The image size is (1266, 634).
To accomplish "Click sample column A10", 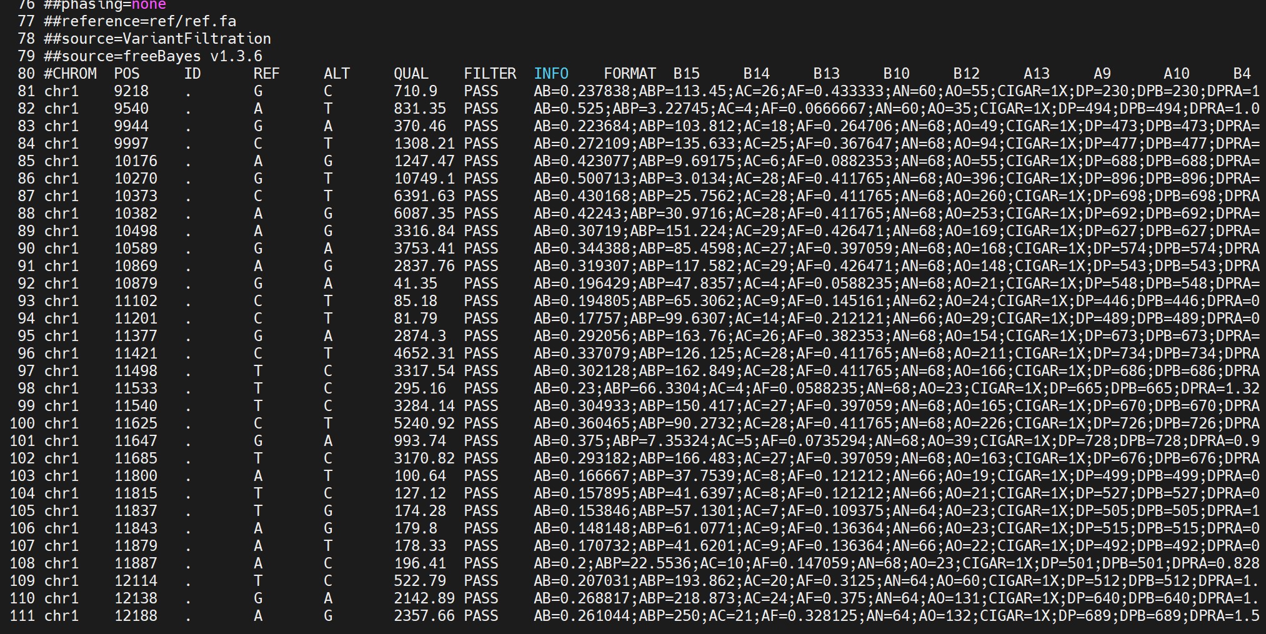I will pyautogui.click(x=1177, y=74).
